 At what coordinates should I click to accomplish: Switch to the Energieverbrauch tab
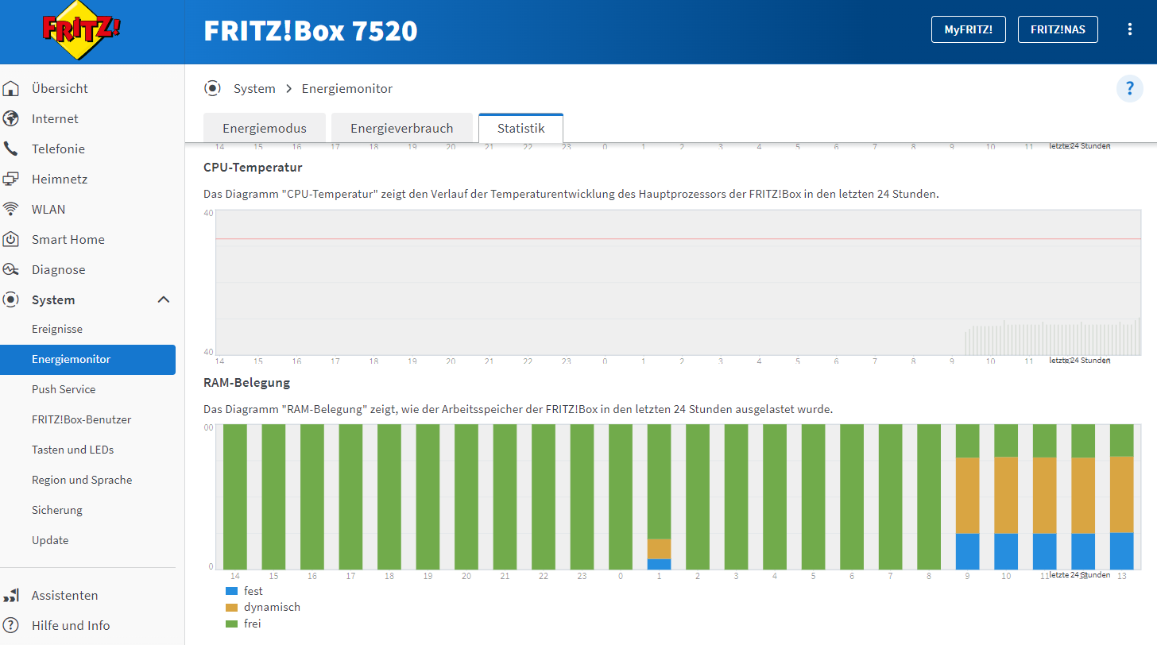point(402,128)
